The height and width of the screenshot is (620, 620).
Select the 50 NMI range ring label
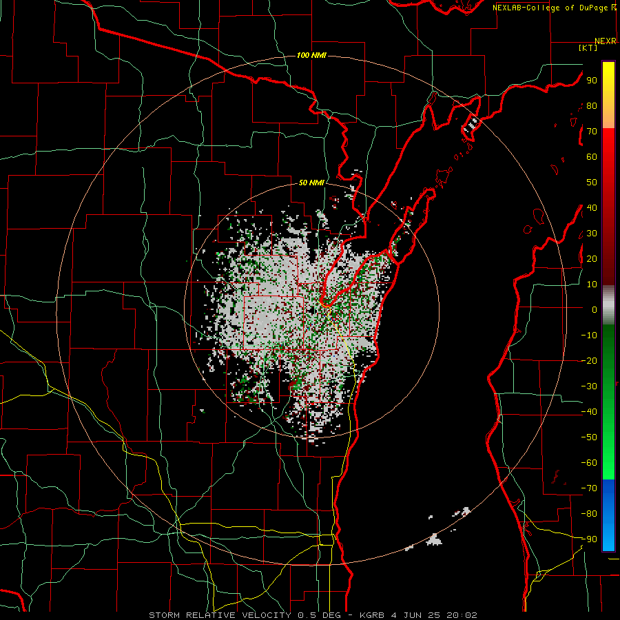pos(311,183)
